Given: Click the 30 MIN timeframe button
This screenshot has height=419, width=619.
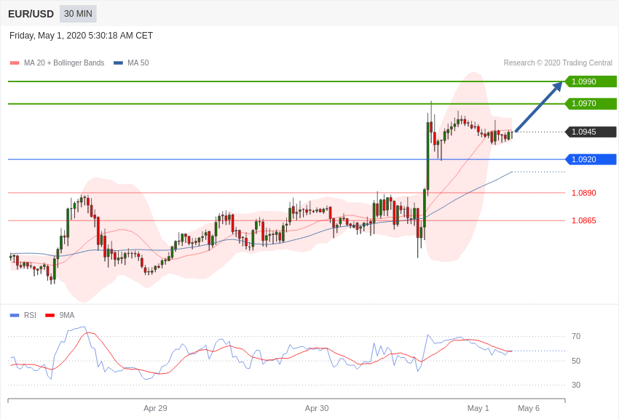Looking at the screenshot, I should tap(78, 14).
